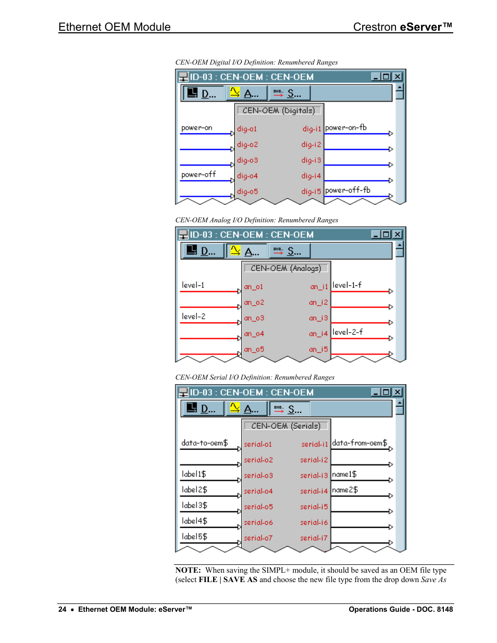This screenshot has height=643, width=497.
Task: Minimize the Serials CEN-OEM window
Action: coord(376,392)
